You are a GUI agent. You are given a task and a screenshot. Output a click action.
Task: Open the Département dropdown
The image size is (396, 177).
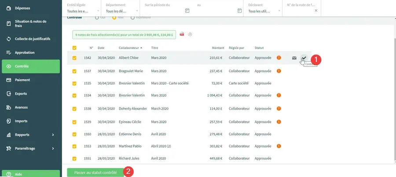119,11
